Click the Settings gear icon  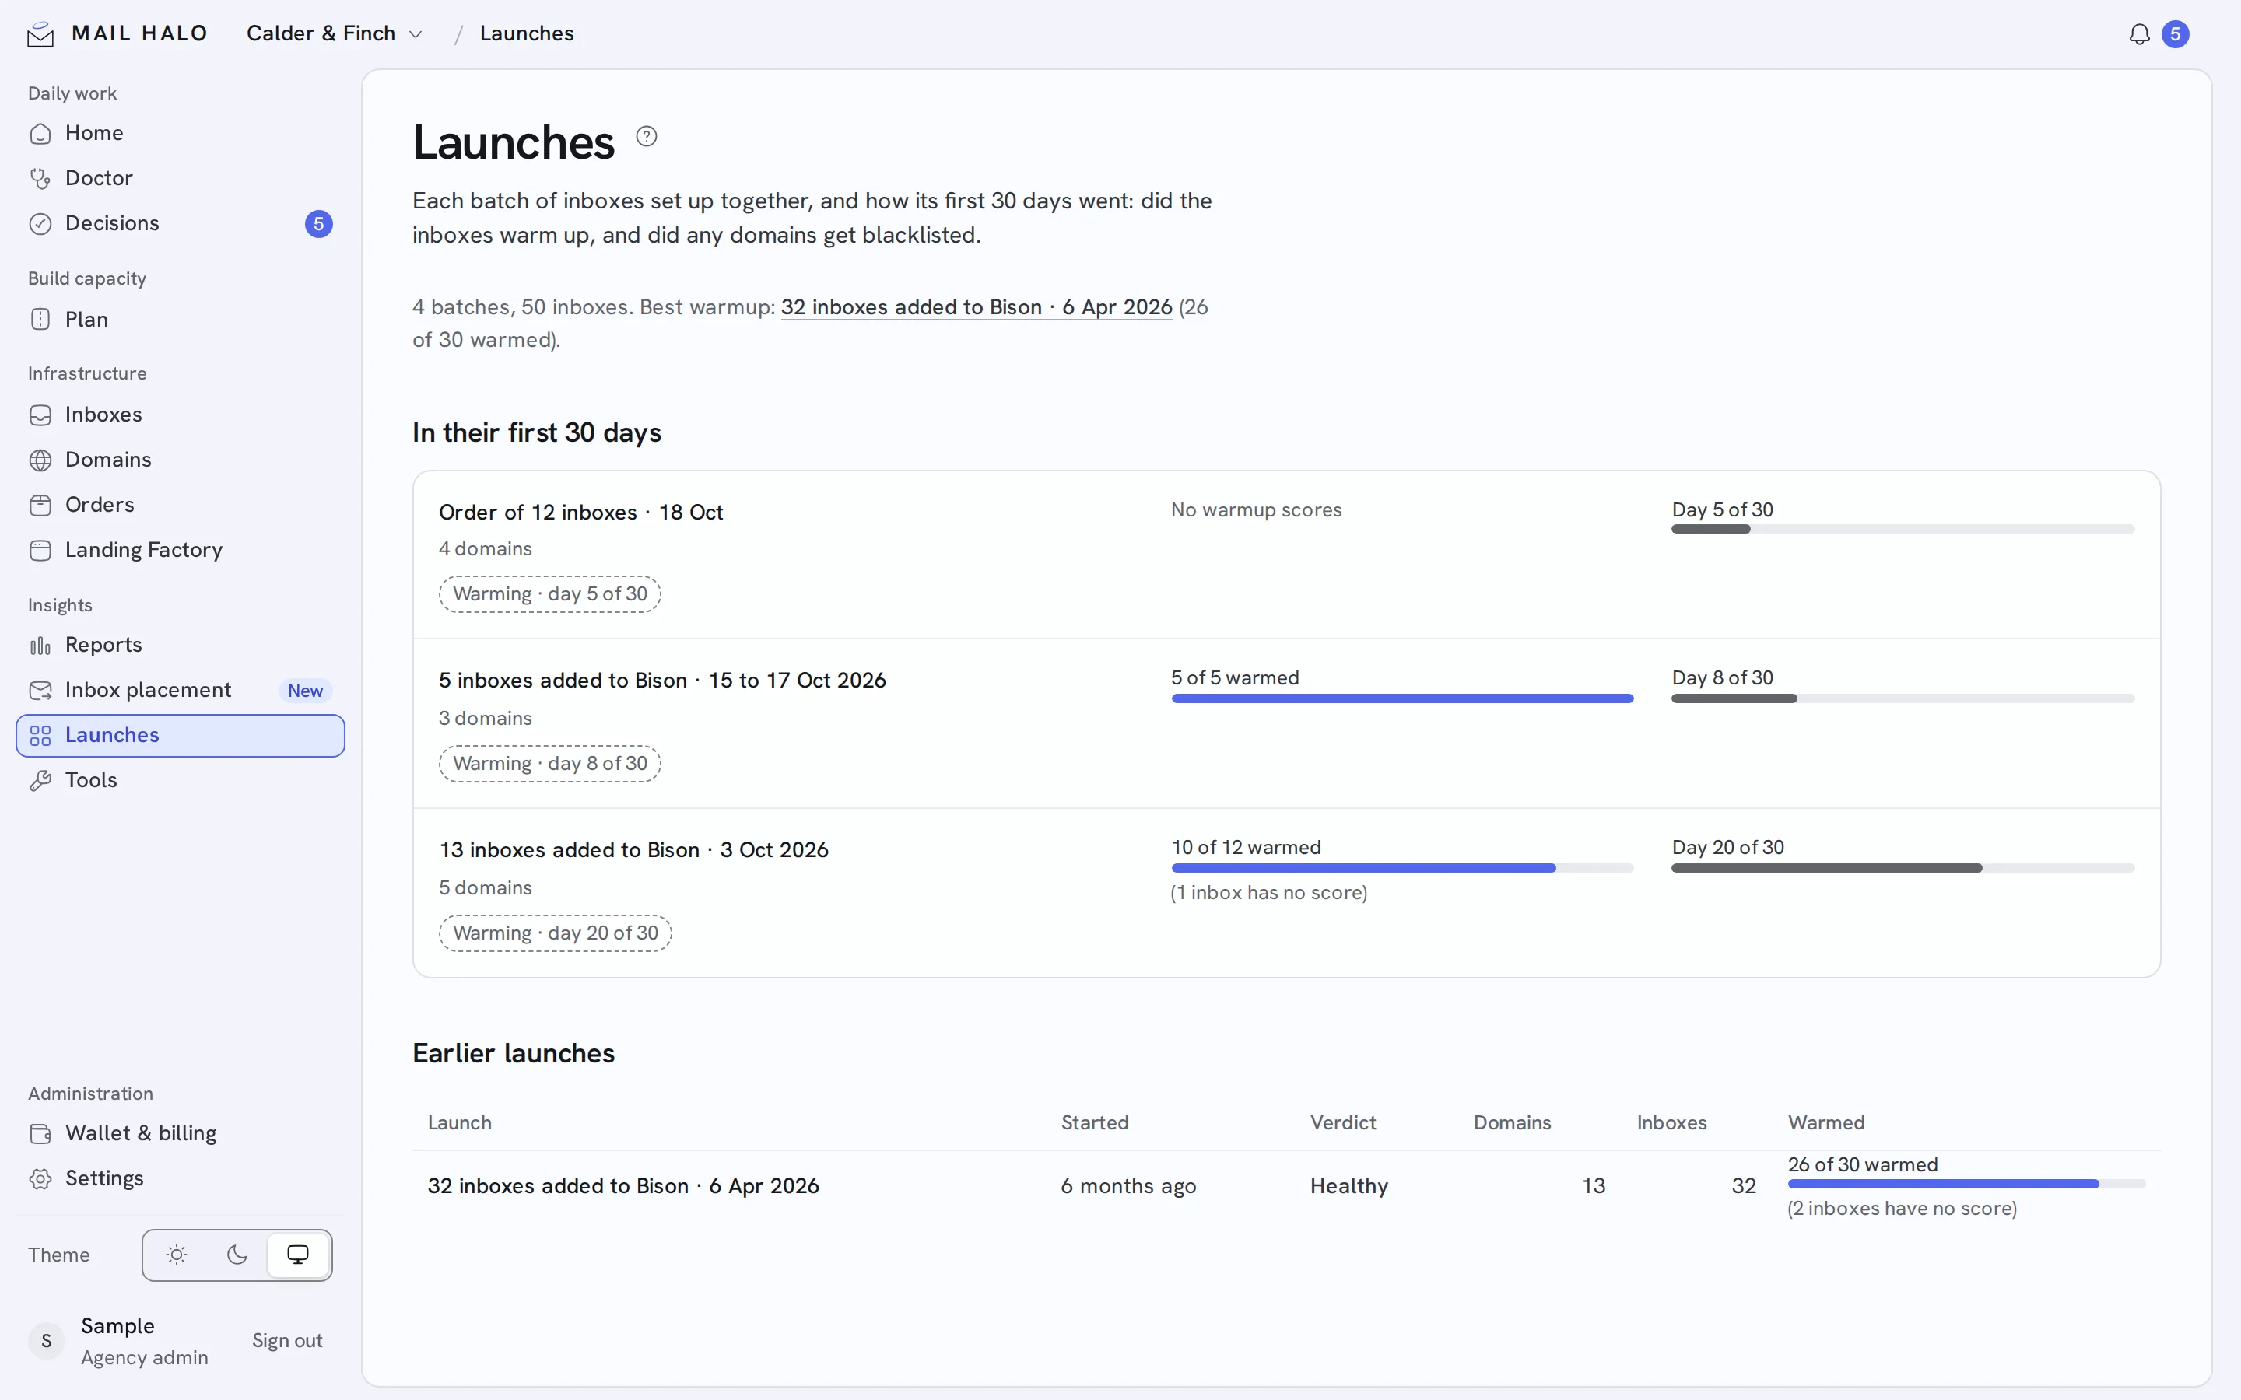pyautogui.click(x=40, y=1178)
